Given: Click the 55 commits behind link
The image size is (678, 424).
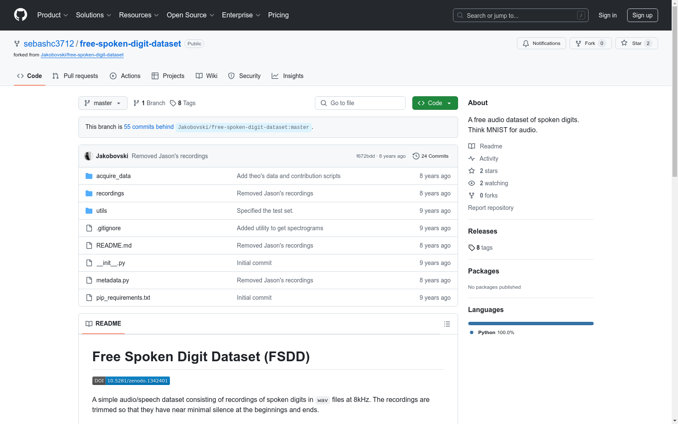Looking at the screenshot, I should [148, 127].
